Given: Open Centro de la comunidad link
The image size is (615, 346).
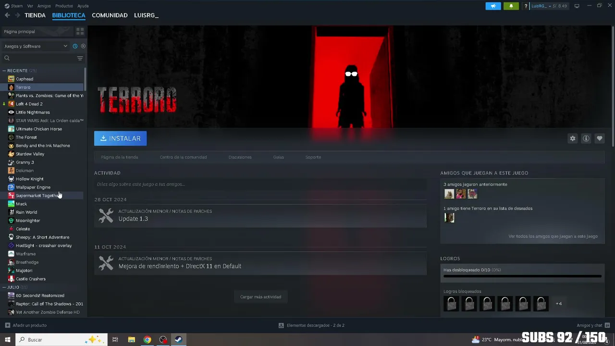Looking at the screenshot, I should (x=183, y=157).
